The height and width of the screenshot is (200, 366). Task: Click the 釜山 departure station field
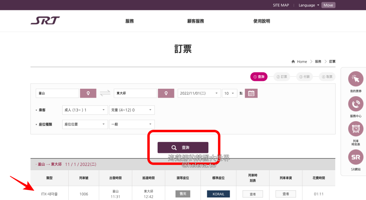(57, 93)
